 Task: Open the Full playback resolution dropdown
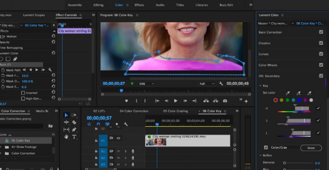pos(207,84)
